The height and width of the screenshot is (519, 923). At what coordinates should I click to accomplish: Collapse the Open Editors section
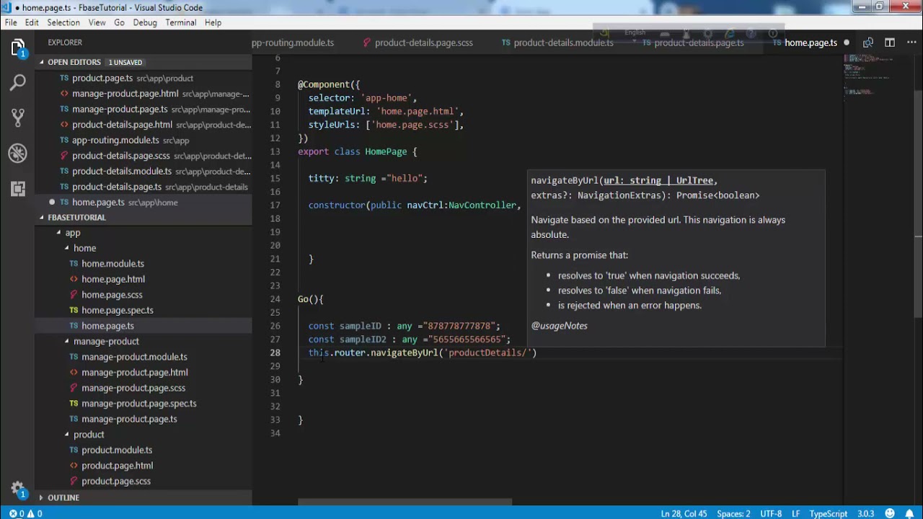[x=74, y=62]
